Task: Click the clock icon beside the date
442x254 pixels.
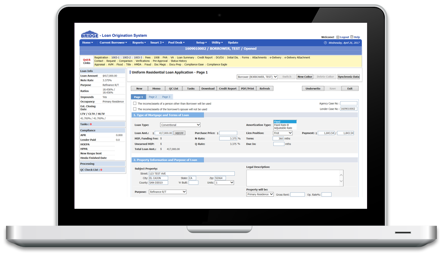Action: coord(325,43)
